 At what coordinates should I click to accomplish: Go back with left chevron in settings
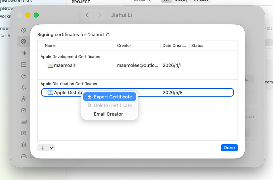point(87,15)
